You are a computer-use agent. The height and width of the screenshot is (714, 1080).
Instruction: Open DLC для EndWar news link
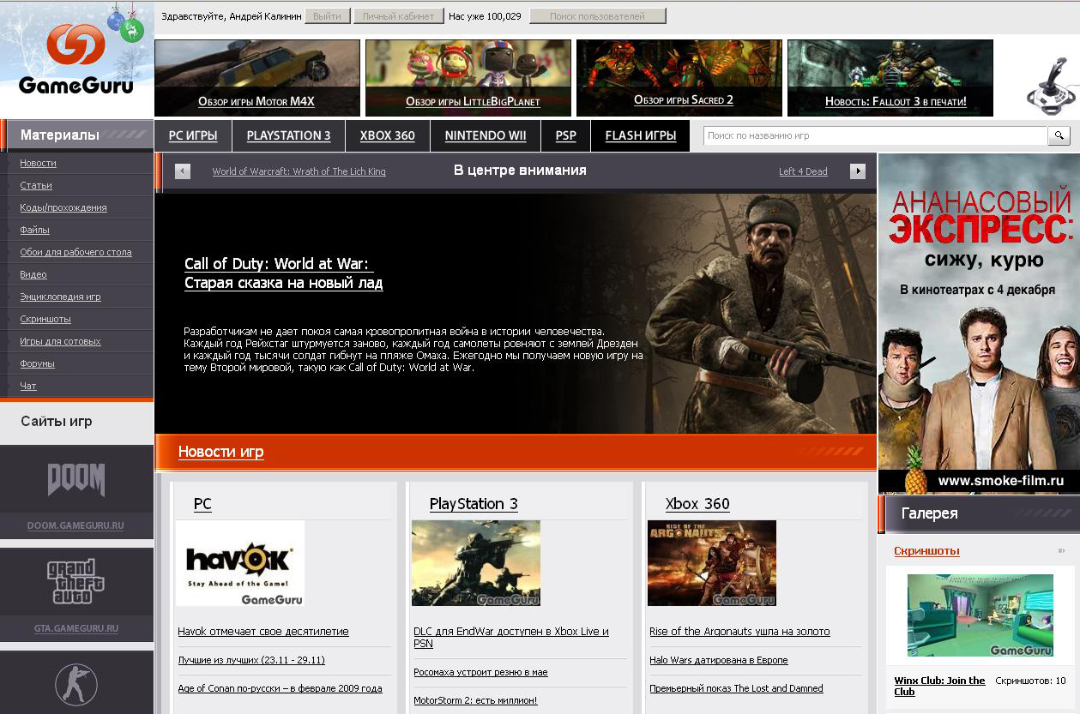pos(511,637)
